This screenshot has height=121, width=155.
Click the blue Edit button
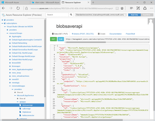tap(61, 39)
